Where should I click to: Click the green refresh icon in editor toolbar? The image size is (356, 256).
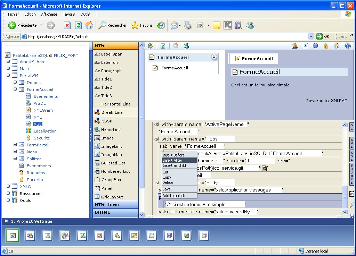tap(163, 46)
